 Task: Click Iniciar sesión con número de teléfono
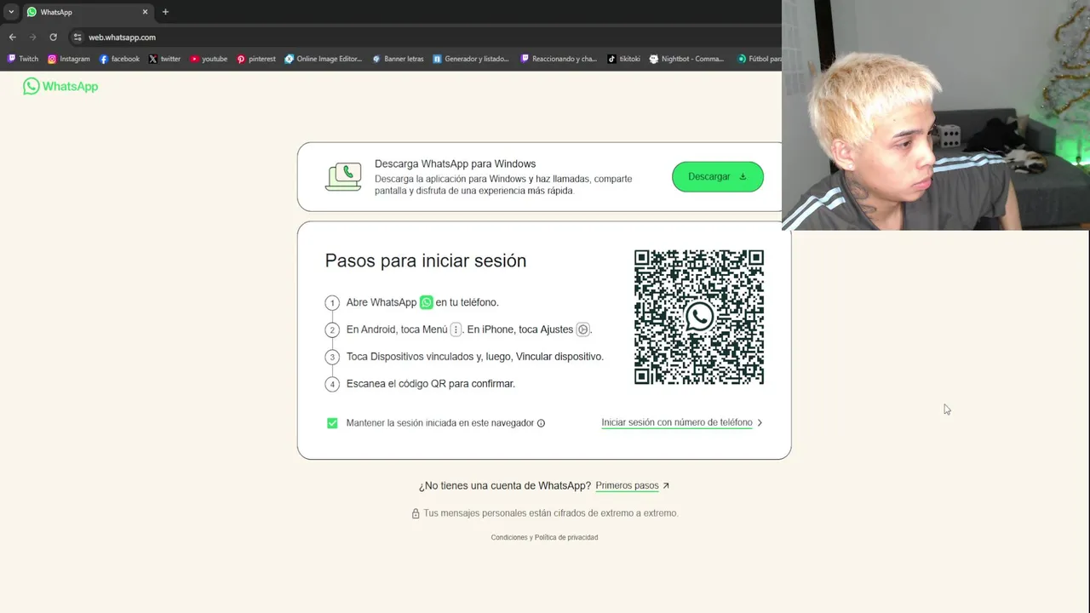click(x=677, y=422)
